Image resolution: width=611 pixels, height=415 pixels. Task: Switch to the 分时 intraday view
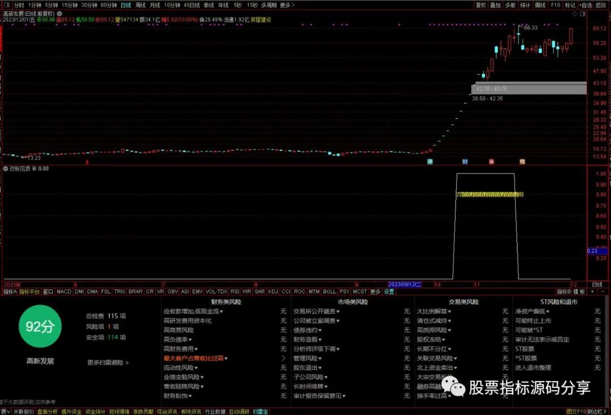pyautogui.click(x=19, y=5)
